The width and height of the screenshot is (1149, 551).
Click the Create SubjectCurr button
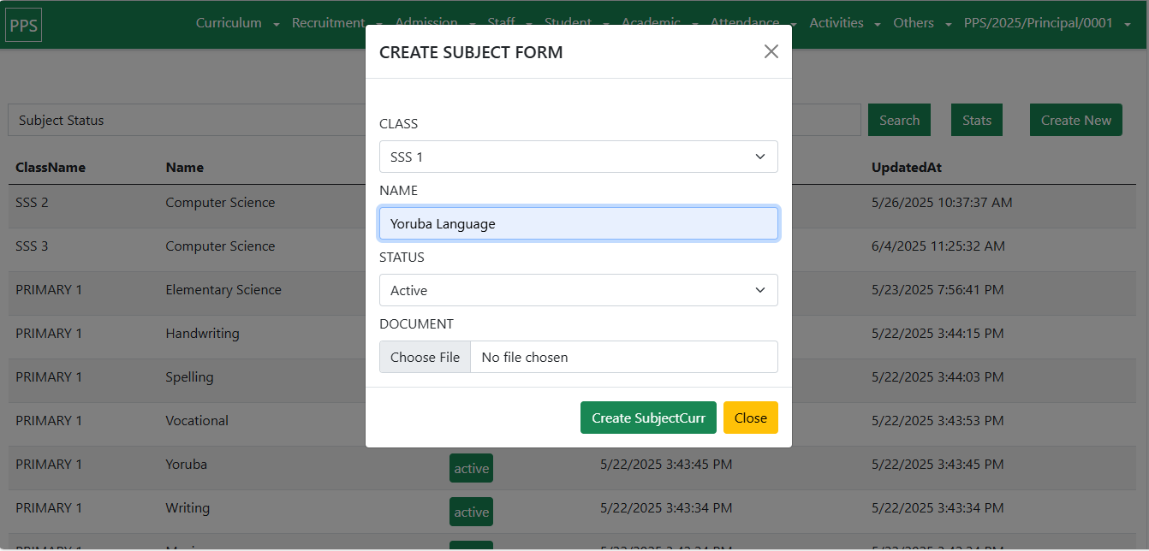[647, 418]
